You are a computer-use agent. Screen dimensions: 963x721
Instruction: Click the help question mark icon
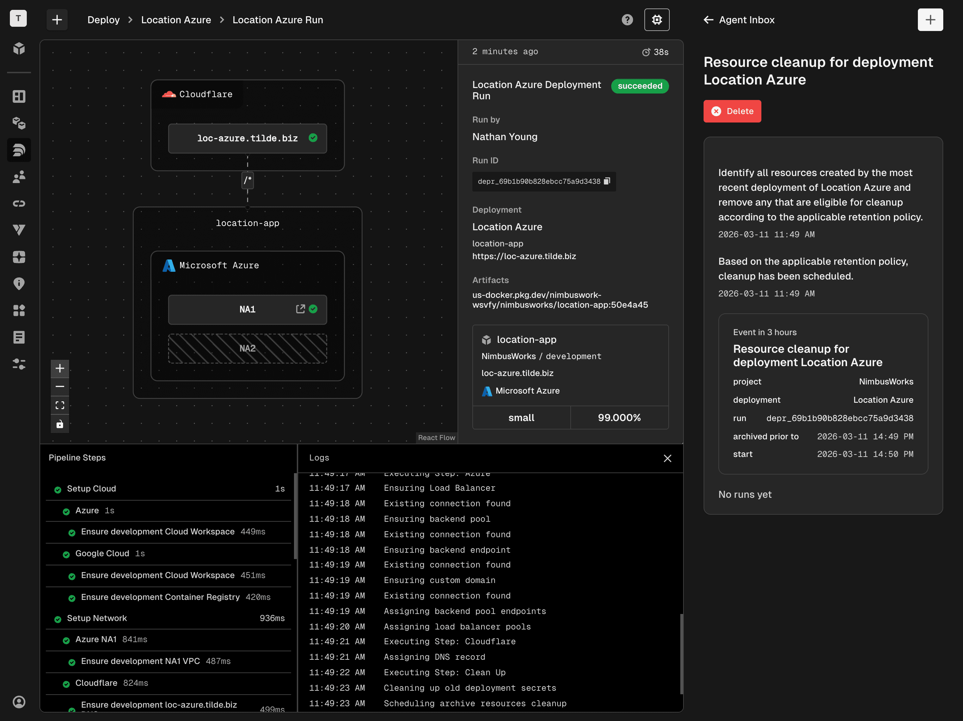click(x=627, y=20)
